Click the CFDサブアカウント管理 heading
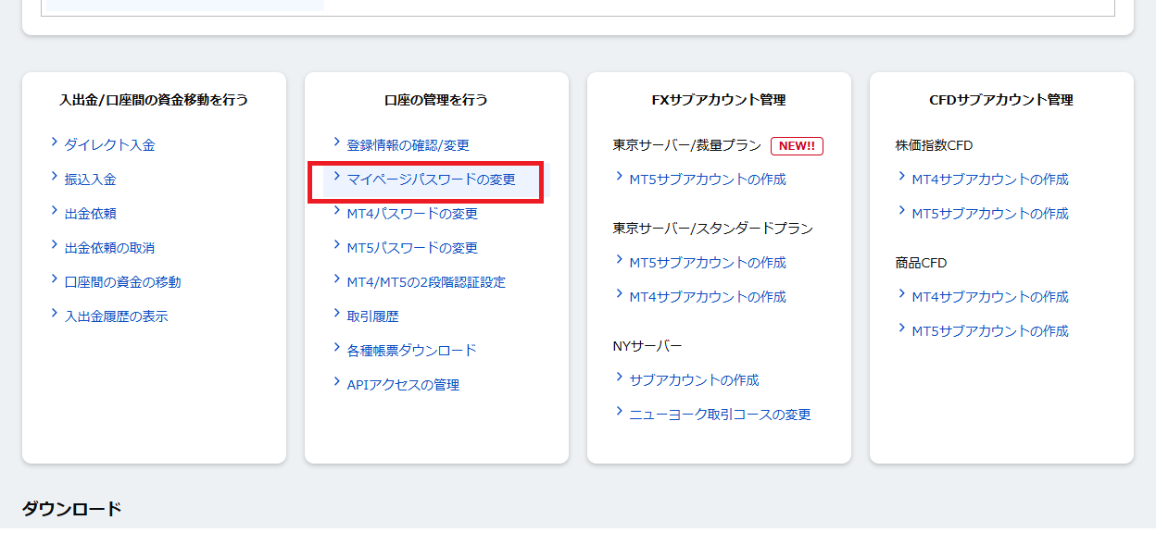 click(x=1001, y=100)
